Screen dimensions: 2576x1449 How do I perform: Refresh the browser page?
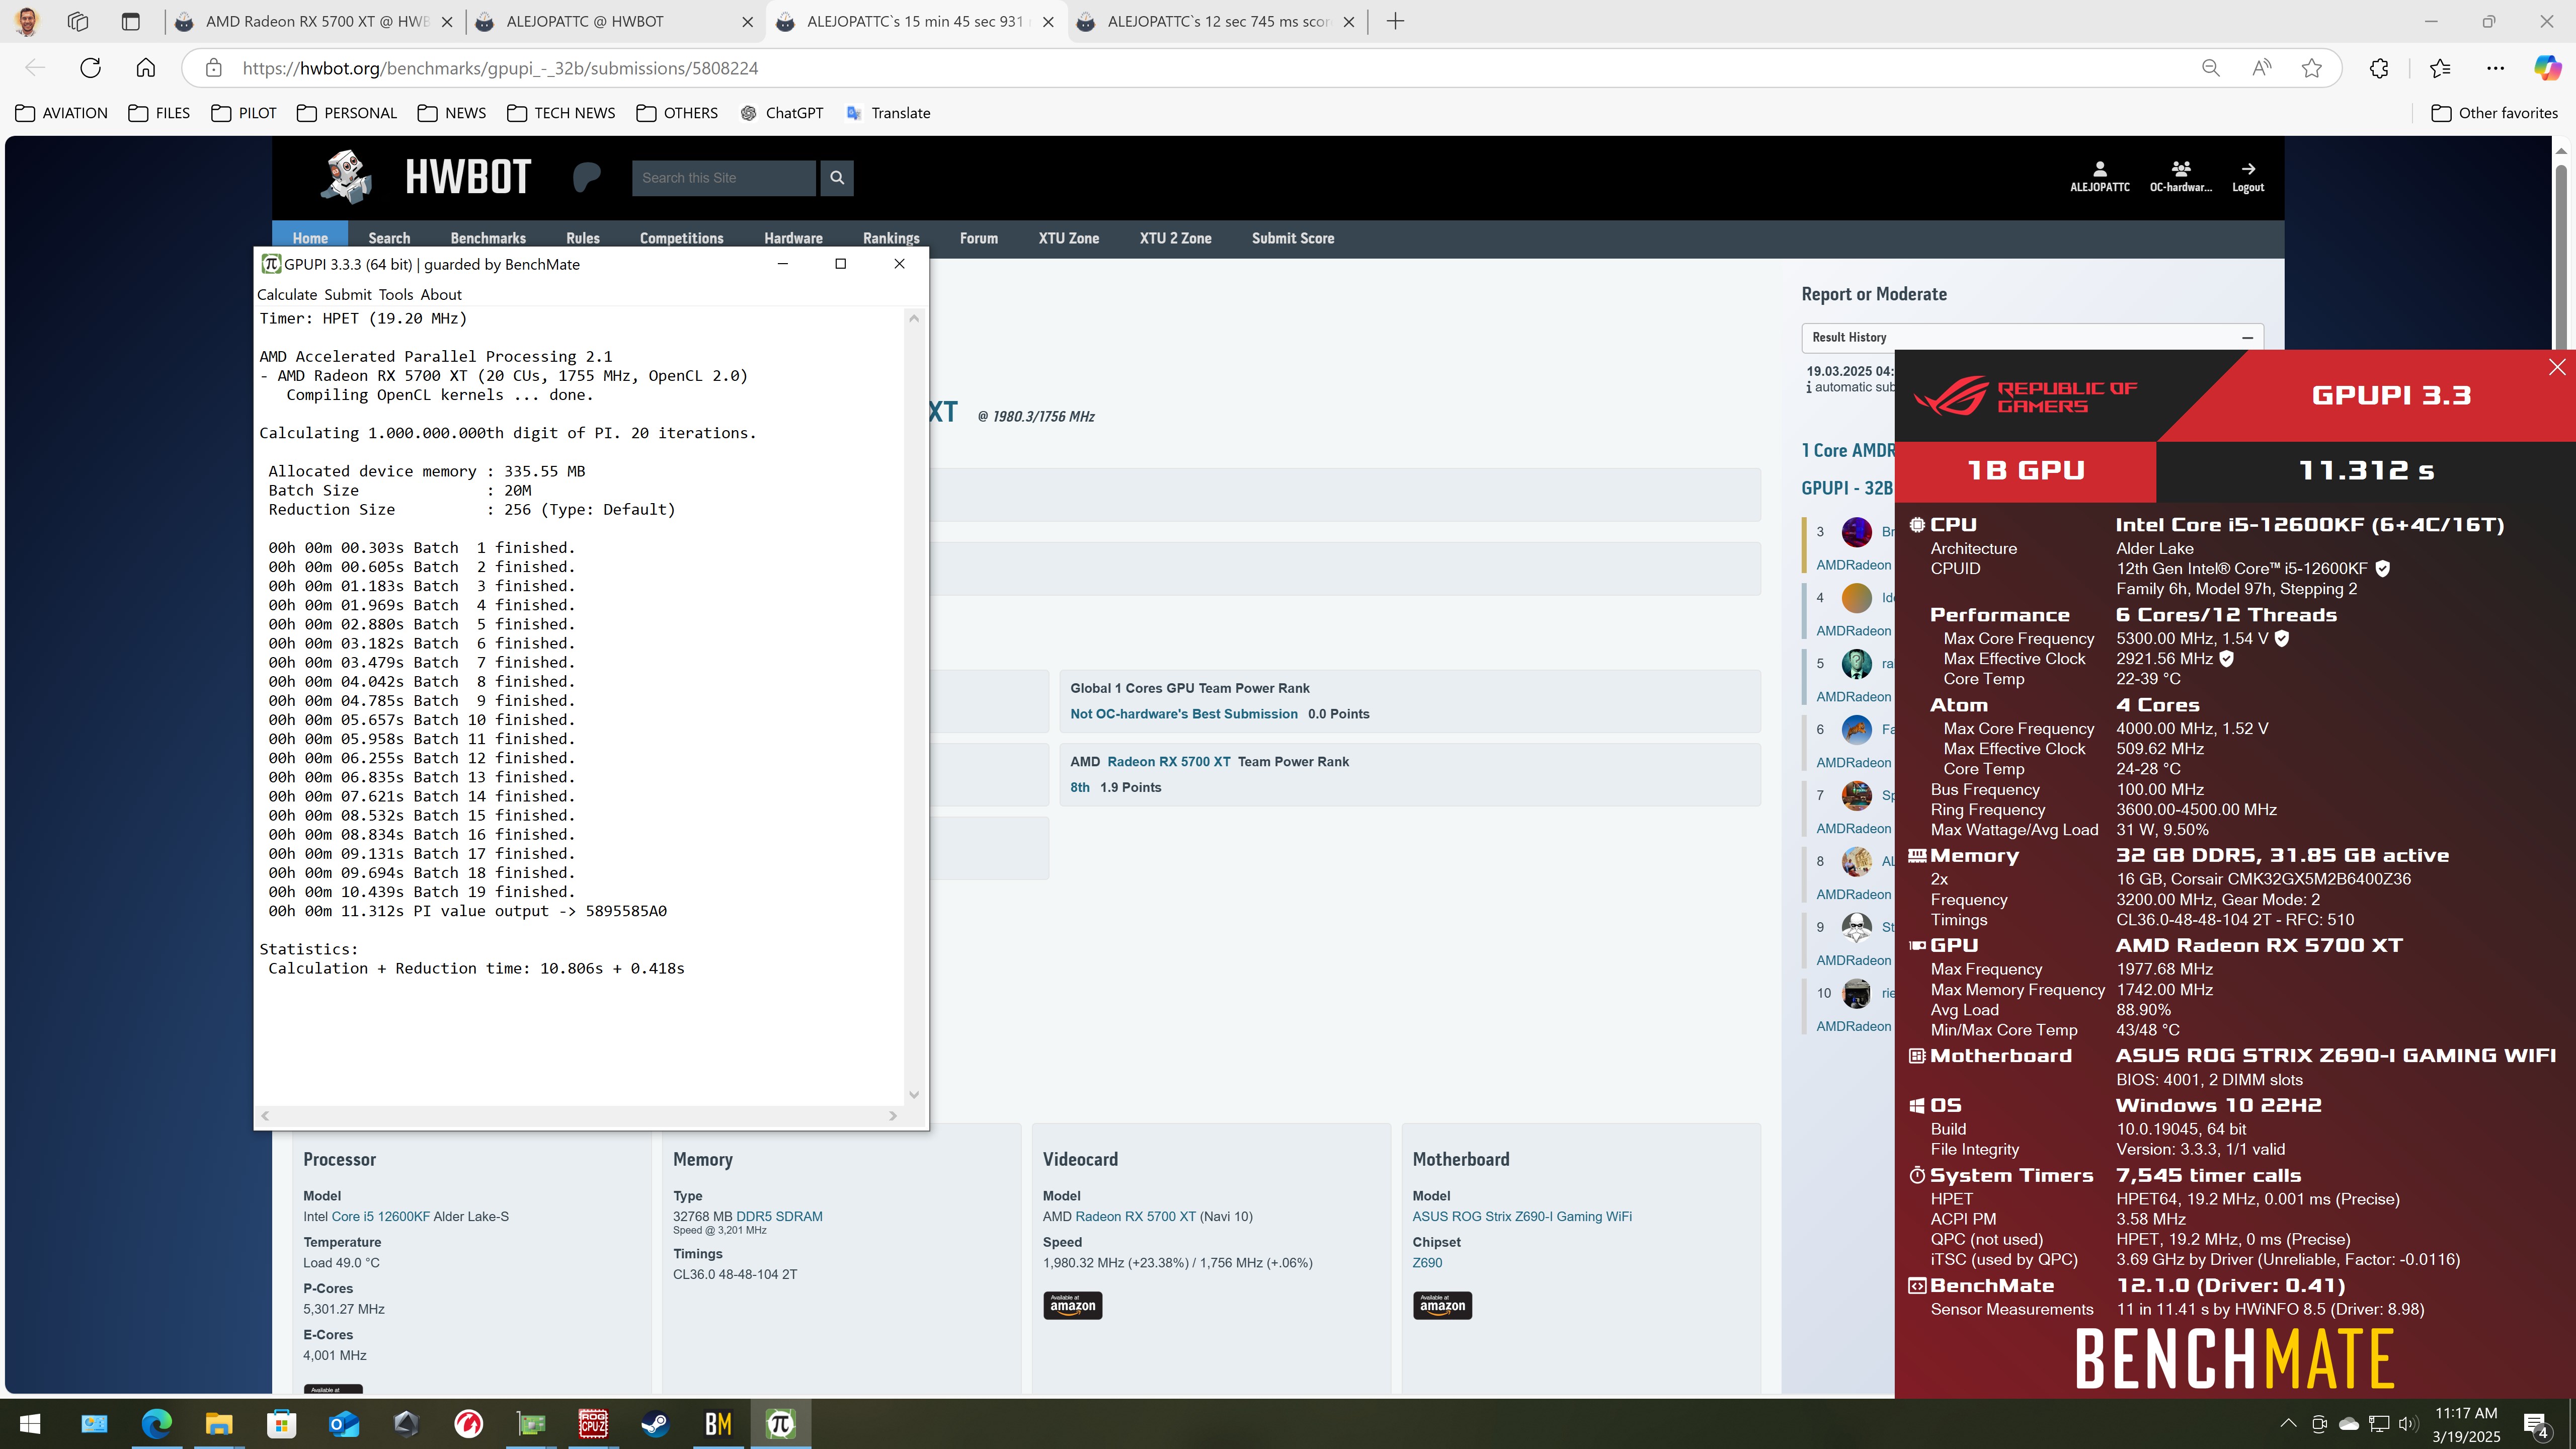tap(90, 68)
